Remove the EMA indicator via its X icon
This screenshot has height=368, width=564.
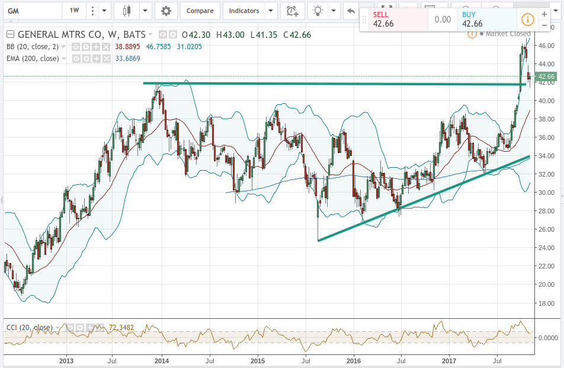point(105,59)
